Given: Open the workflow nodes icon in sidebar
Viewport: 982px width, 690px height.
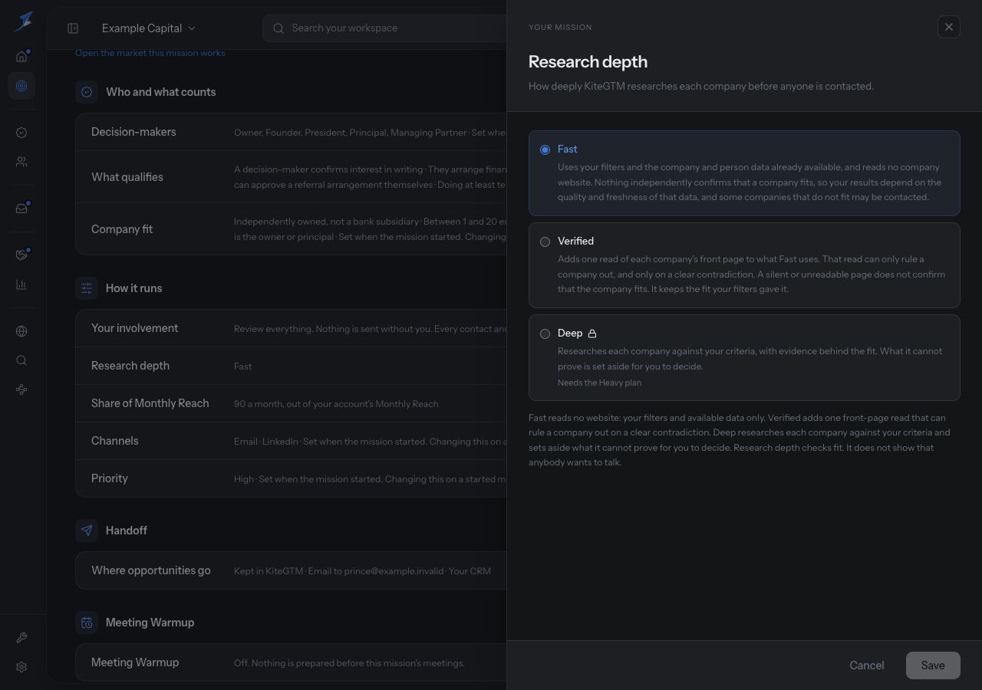Looking at the screenshot, I should pyautogui.click(x=21, y=390).
